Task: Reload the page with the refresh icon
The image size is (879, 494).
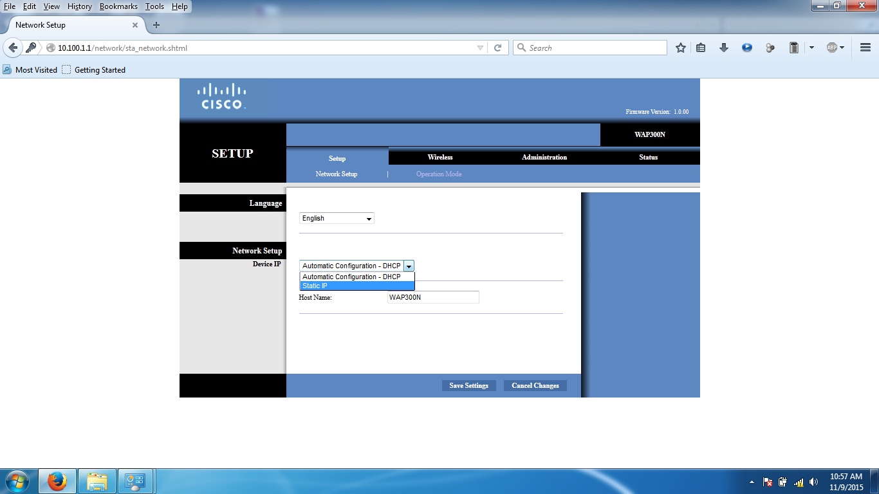Action: [497, 48]
